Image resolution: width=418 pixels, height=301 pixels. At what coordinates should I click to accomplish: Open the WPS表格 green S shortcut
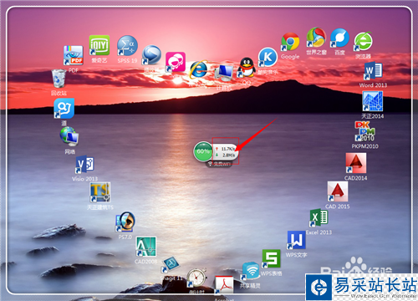271,258
